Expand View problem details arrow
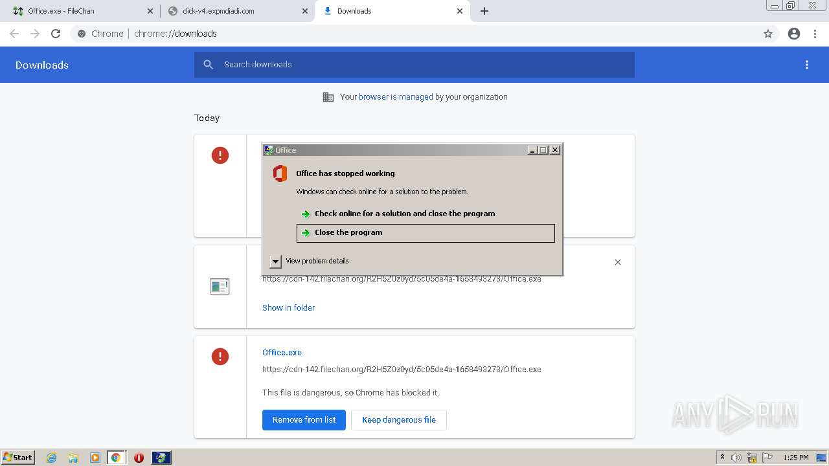Screen dimensions: 829x466 275,261
